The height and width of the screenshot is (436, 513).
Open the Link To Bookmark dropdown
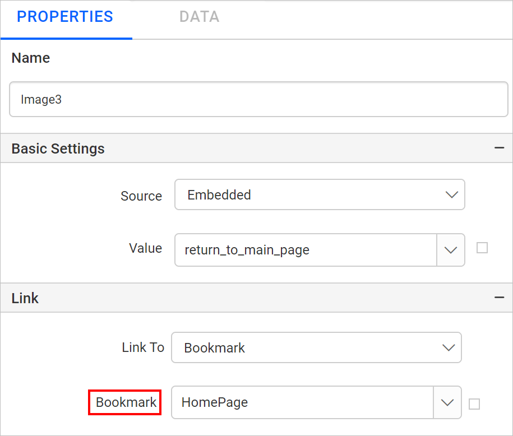point(316,347)
